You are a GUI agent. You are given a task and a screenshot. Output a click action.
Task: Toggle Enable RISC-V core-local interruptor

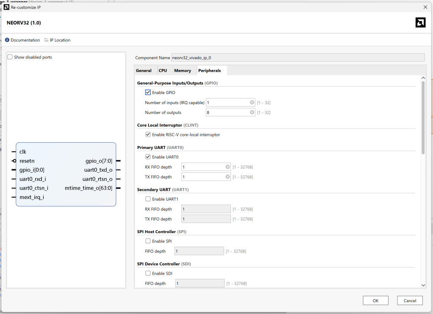point(148,135)
